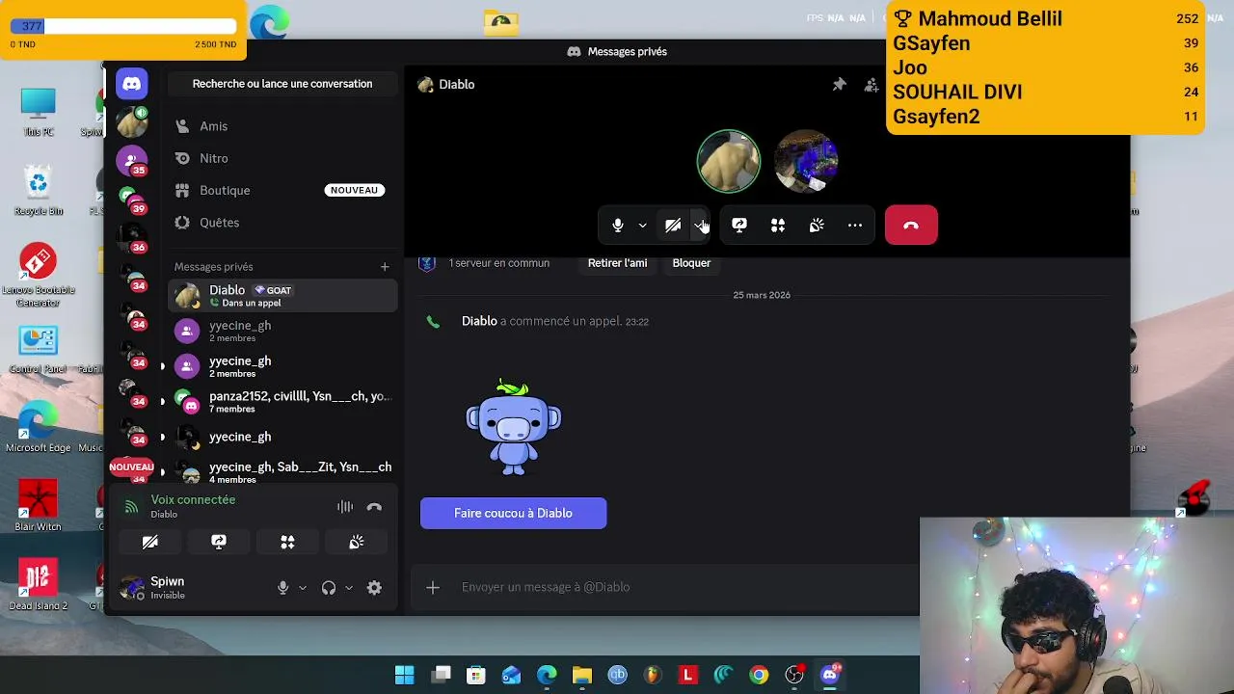The image size is (1234, 694).
Task: Click the Windows Start button
Action: [x=405, y=675]
